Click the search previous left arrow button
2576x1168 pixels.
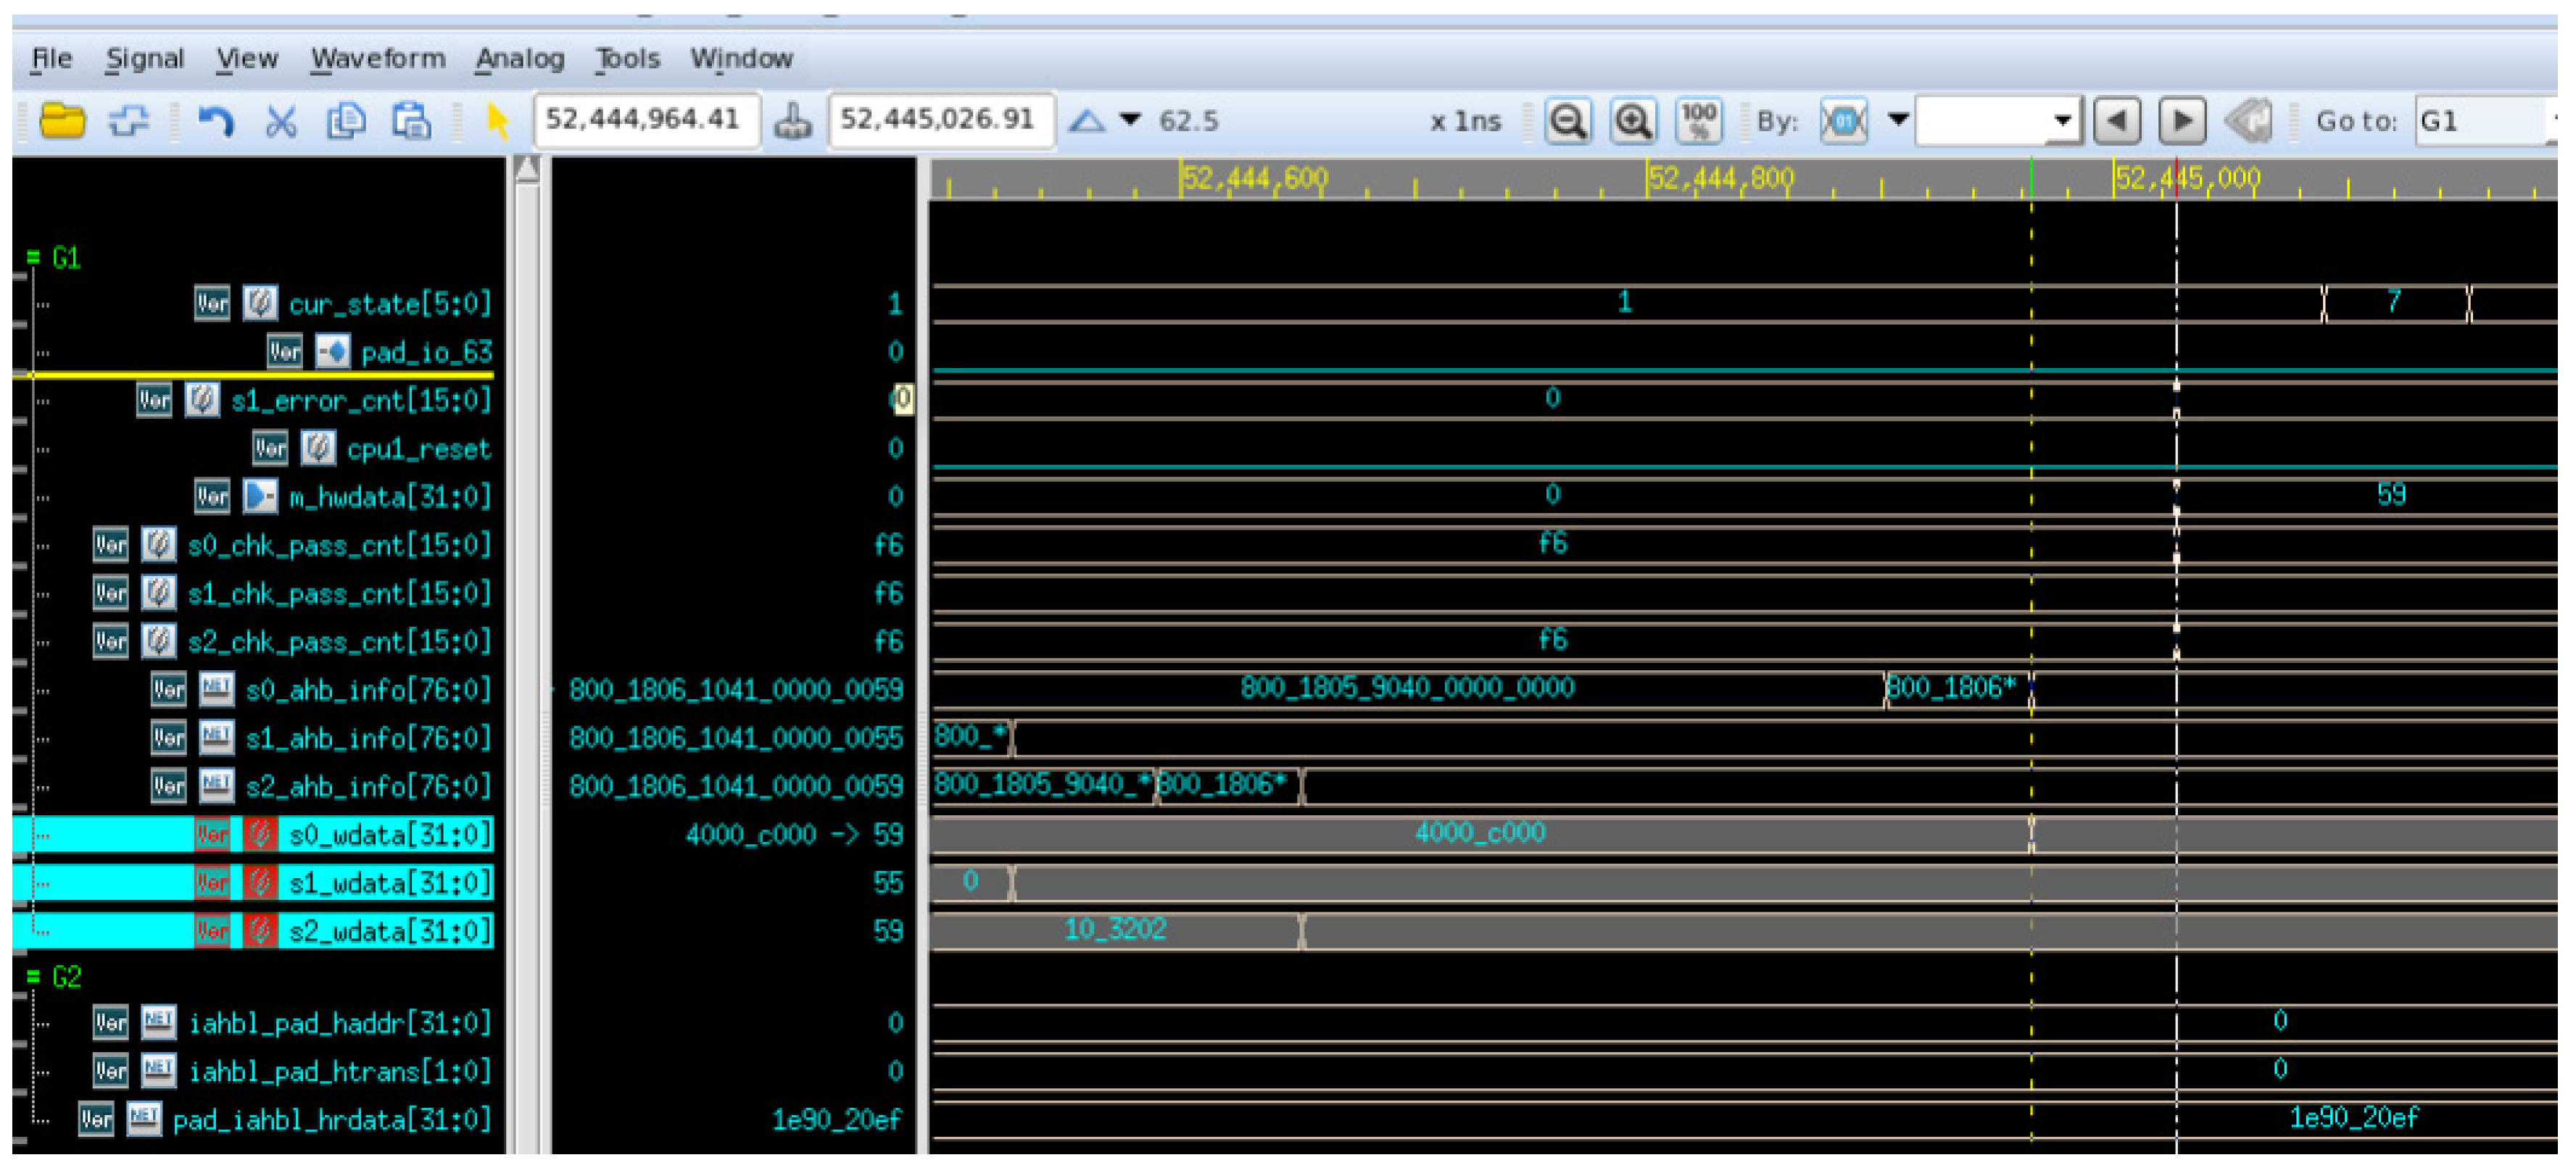[x=2116, y=121]
